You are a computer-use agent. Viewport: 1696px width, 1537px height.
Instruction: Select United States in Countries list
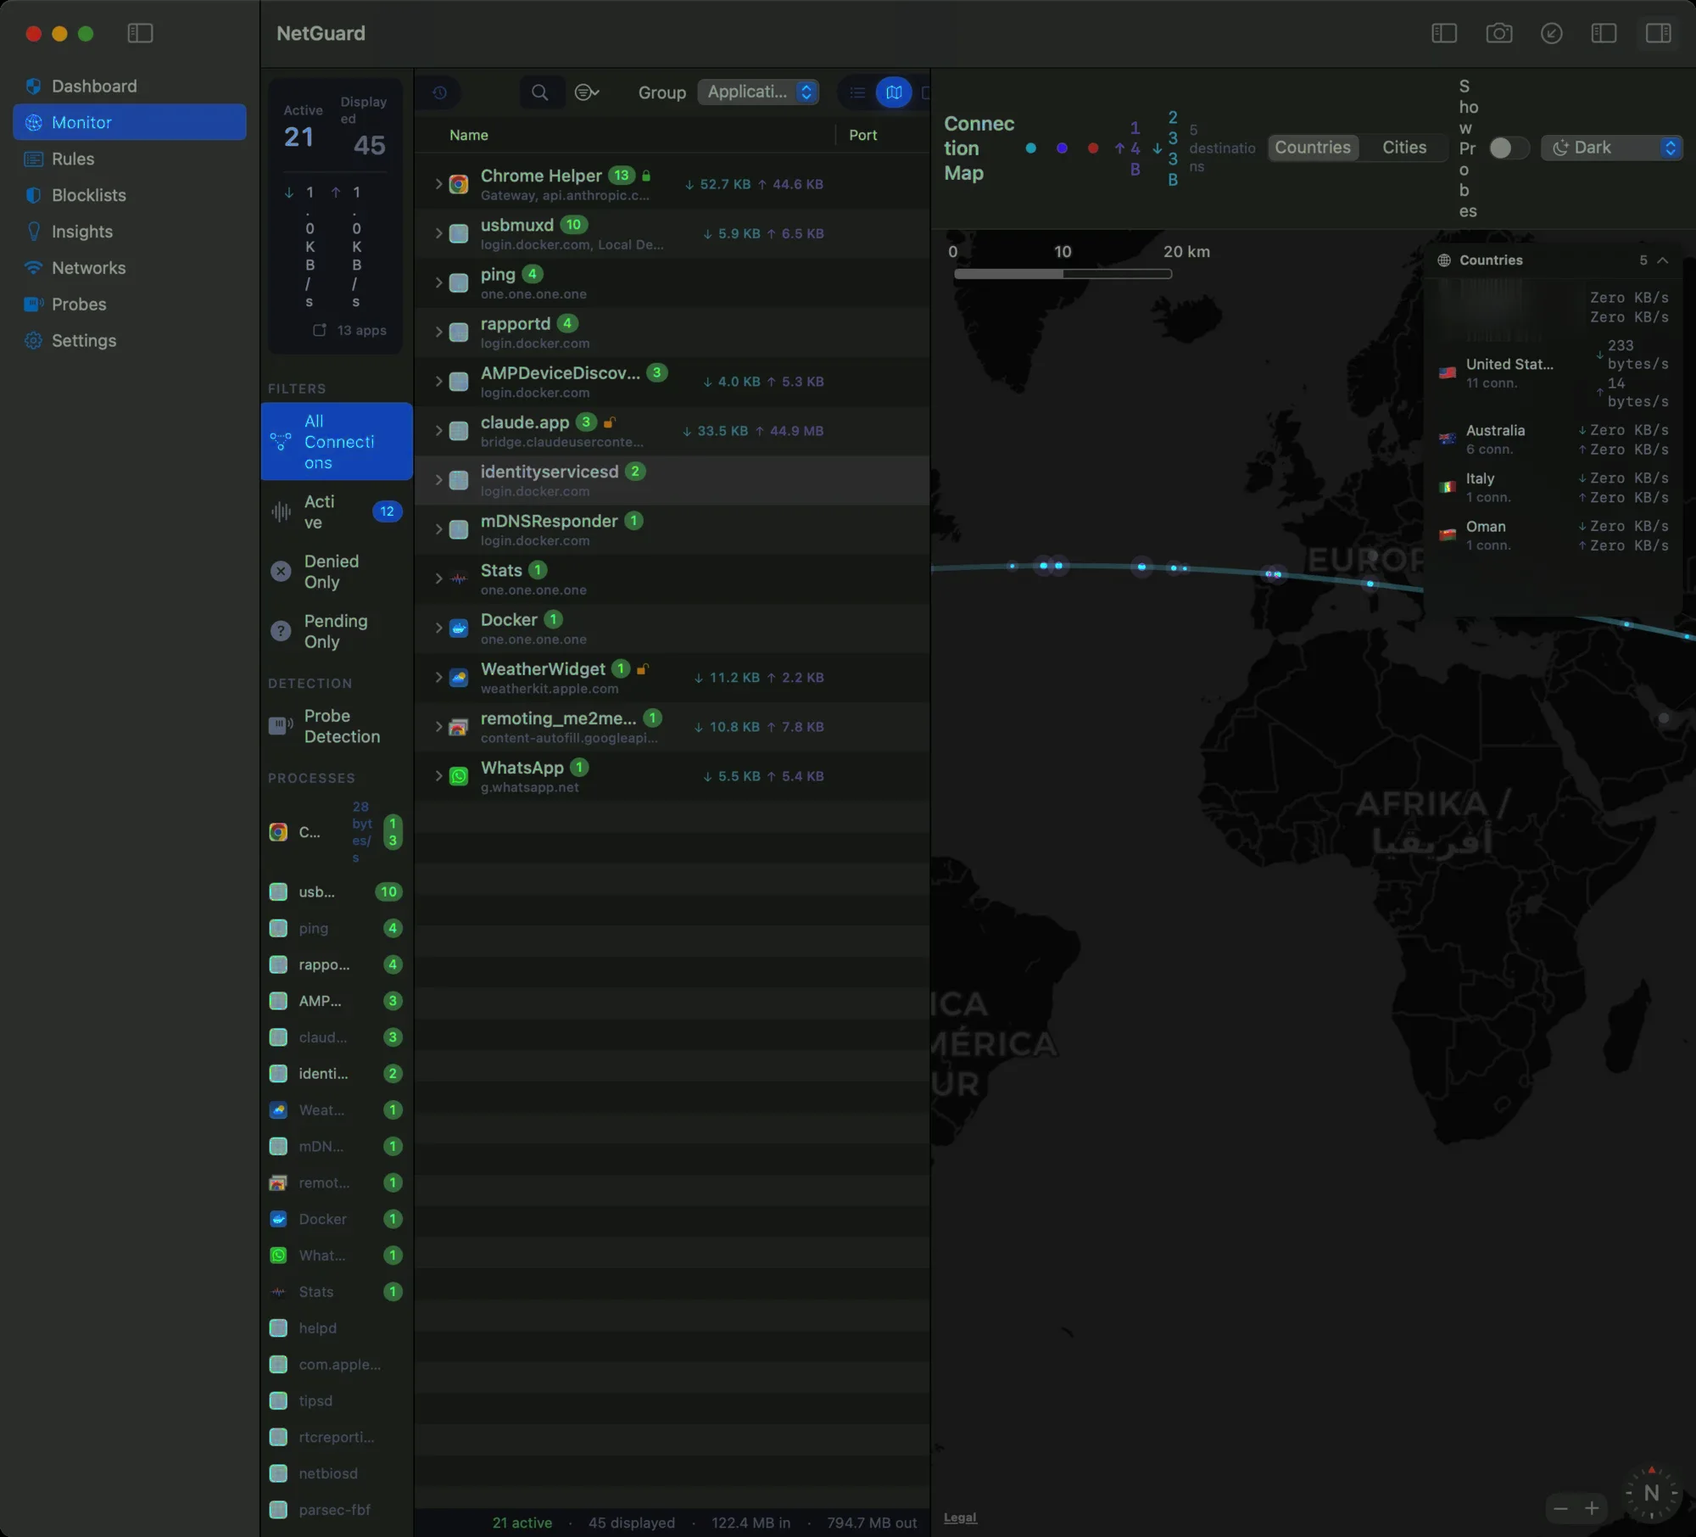click(x=1554, y=373)
